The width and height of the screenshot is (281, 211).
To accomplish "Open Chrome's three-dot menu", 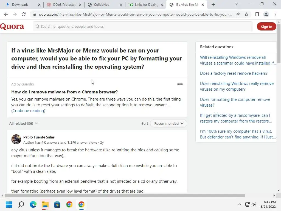I will coord(275,14).
